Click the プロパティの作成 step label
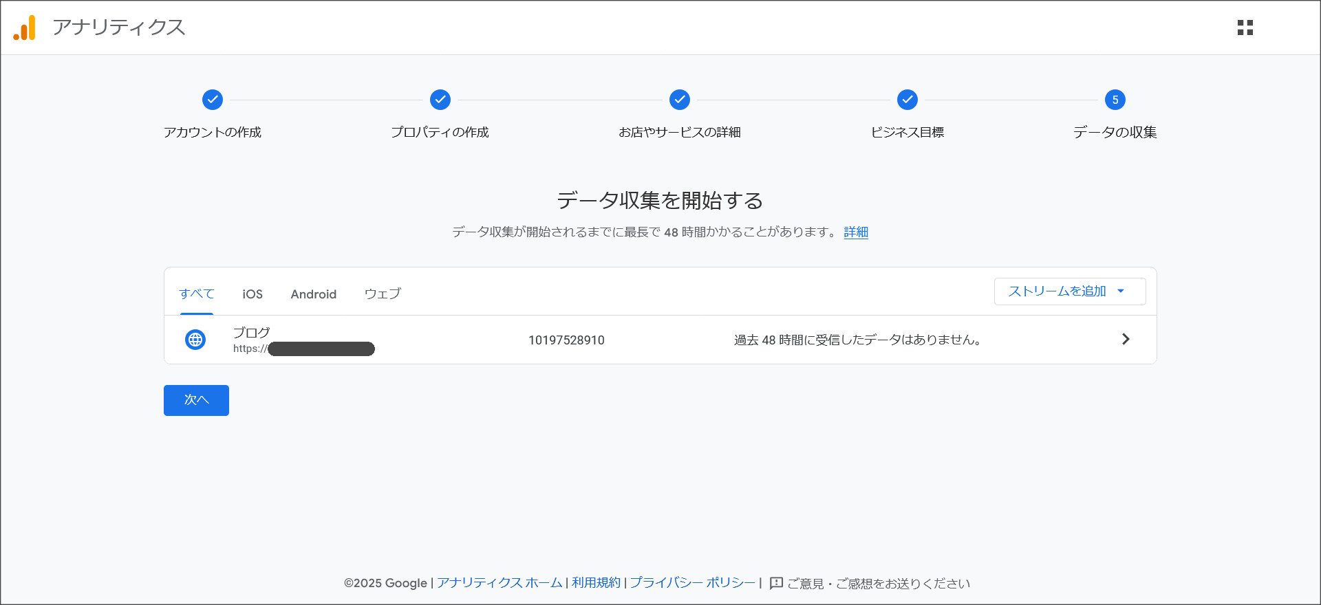Image resolution: width=1321 pixels, height=605 pixels. pyautogui.click(x=440, y=132)
